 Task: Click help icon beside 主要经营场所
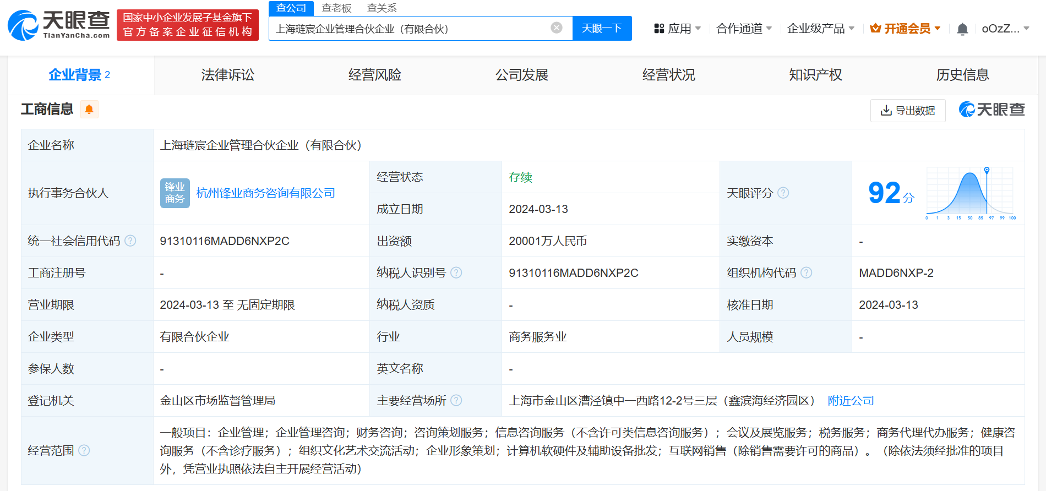click(x=456, y=401)
